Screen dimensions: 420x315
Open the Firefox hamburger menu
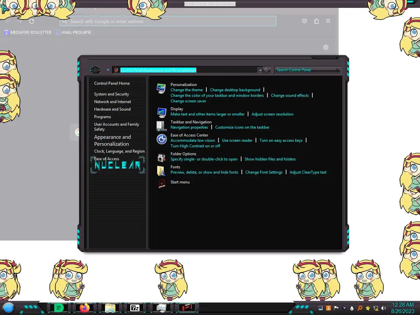tap(328, 21)
